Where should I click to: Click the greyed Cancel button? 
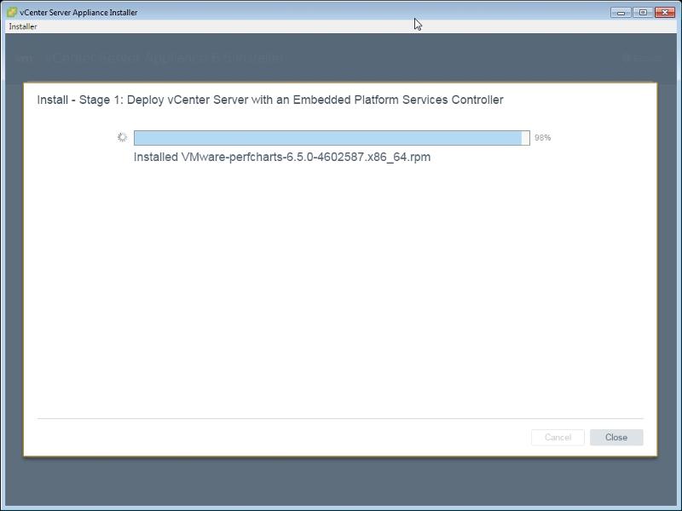click(558, 437)
